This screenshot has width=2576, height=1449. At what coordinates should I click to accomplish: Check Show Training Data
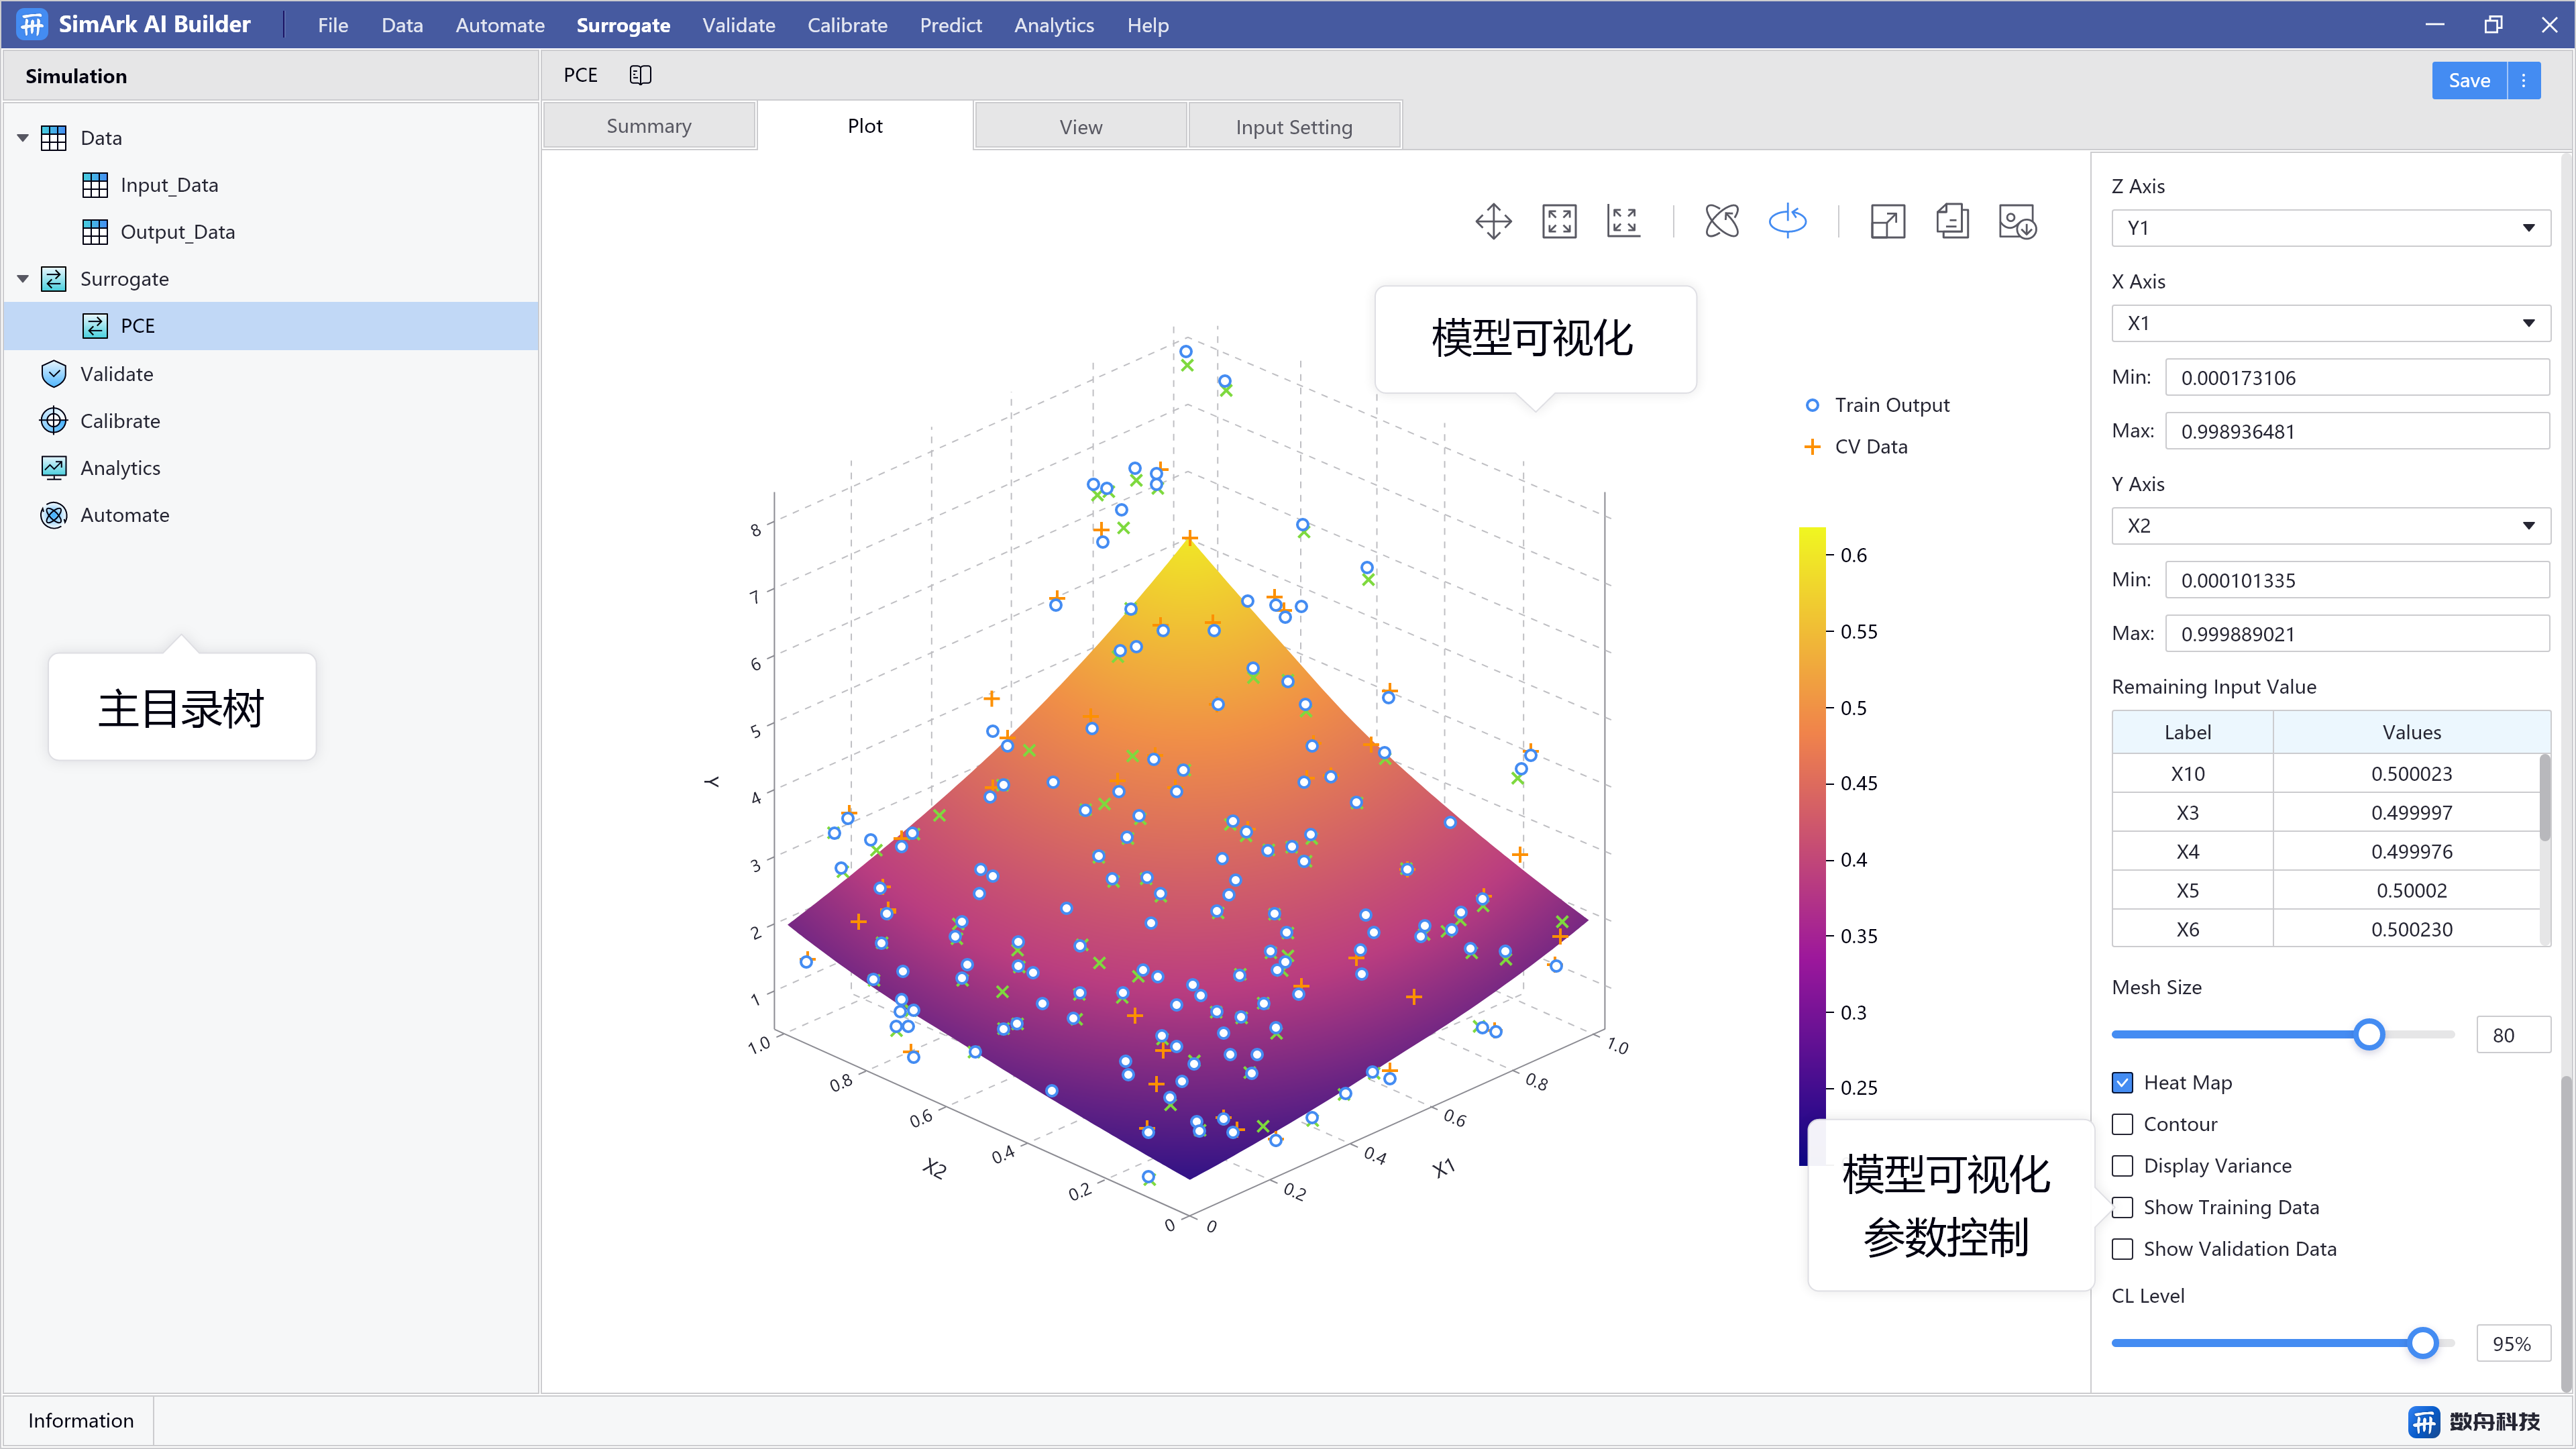click(x=2122, y=1208)
